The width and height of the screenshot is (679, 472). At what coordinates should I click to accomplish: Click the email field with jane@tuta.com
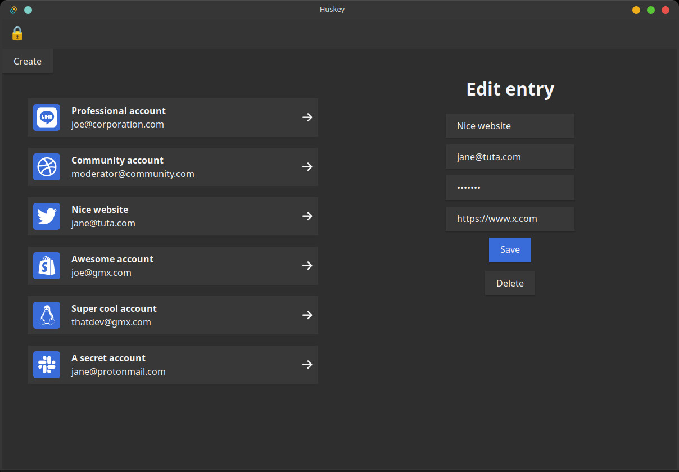click(510, 157)
